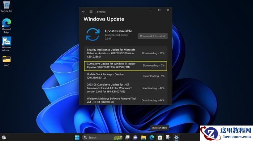The height and width of the screenshot is (141, 253).
Task: Open the weather widget on the taskbar
Action: coord(4,137)
